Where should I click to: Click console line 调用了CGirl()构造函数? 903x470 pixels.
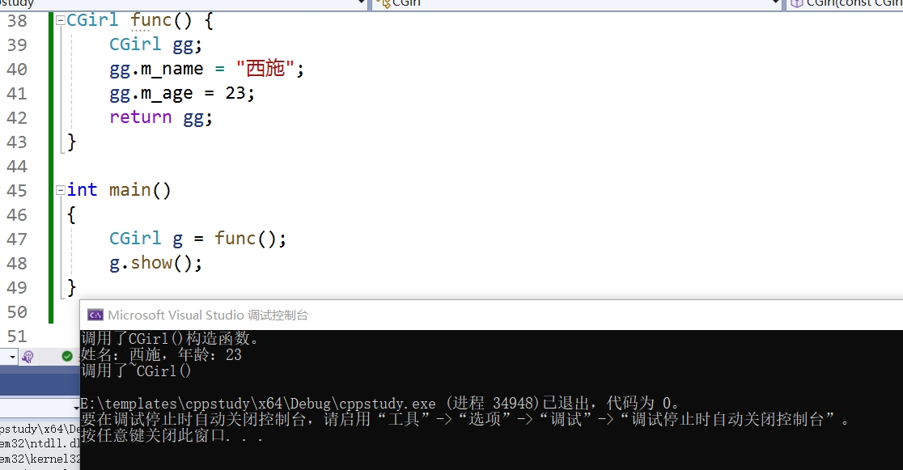point(170,339)
